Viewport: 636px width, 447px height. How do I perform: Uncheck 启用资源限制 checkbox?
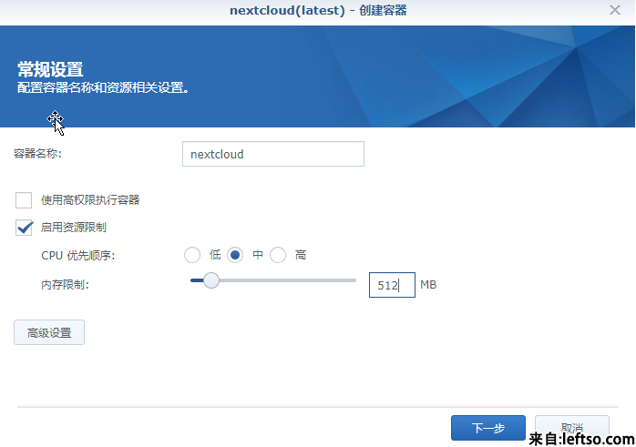[x=24, y=228]
